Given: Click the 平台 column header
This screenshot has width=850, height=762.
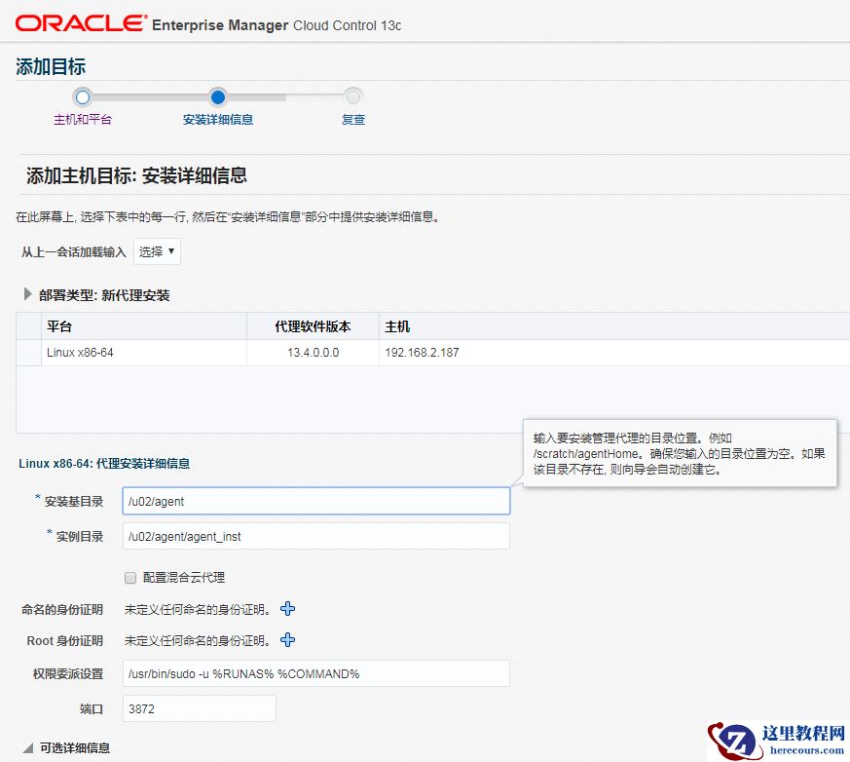Looking at the screenshot, I should click(x=144, y=326).
